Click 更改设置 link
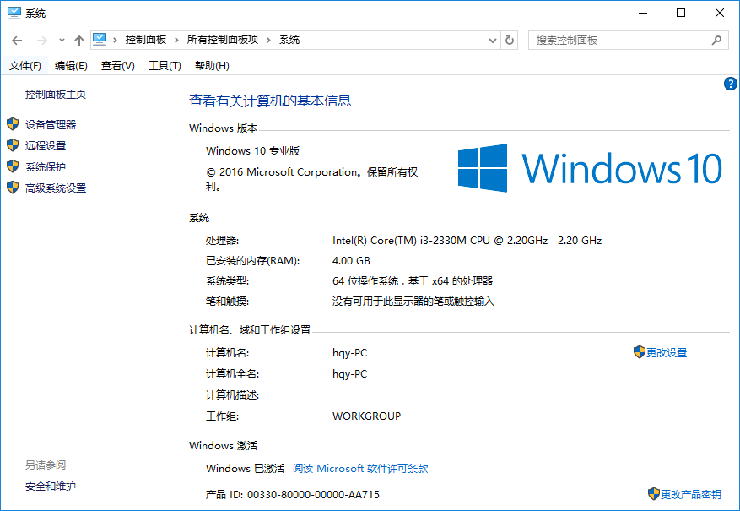This screenshot has width=740, height=511. (667, 353)
